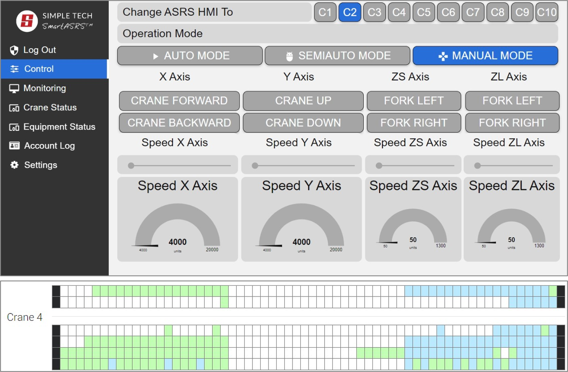Click the CRANE UP button
Screen dimensions: 568x372
pyautogui.click(x=303, y=101)
